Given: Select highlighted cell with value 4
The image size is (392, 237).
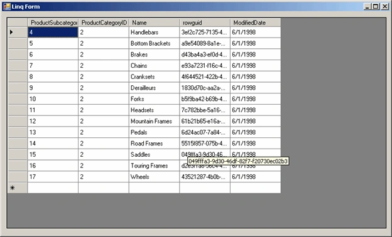Looking at the screenshot, I should (x=53, y=32).
